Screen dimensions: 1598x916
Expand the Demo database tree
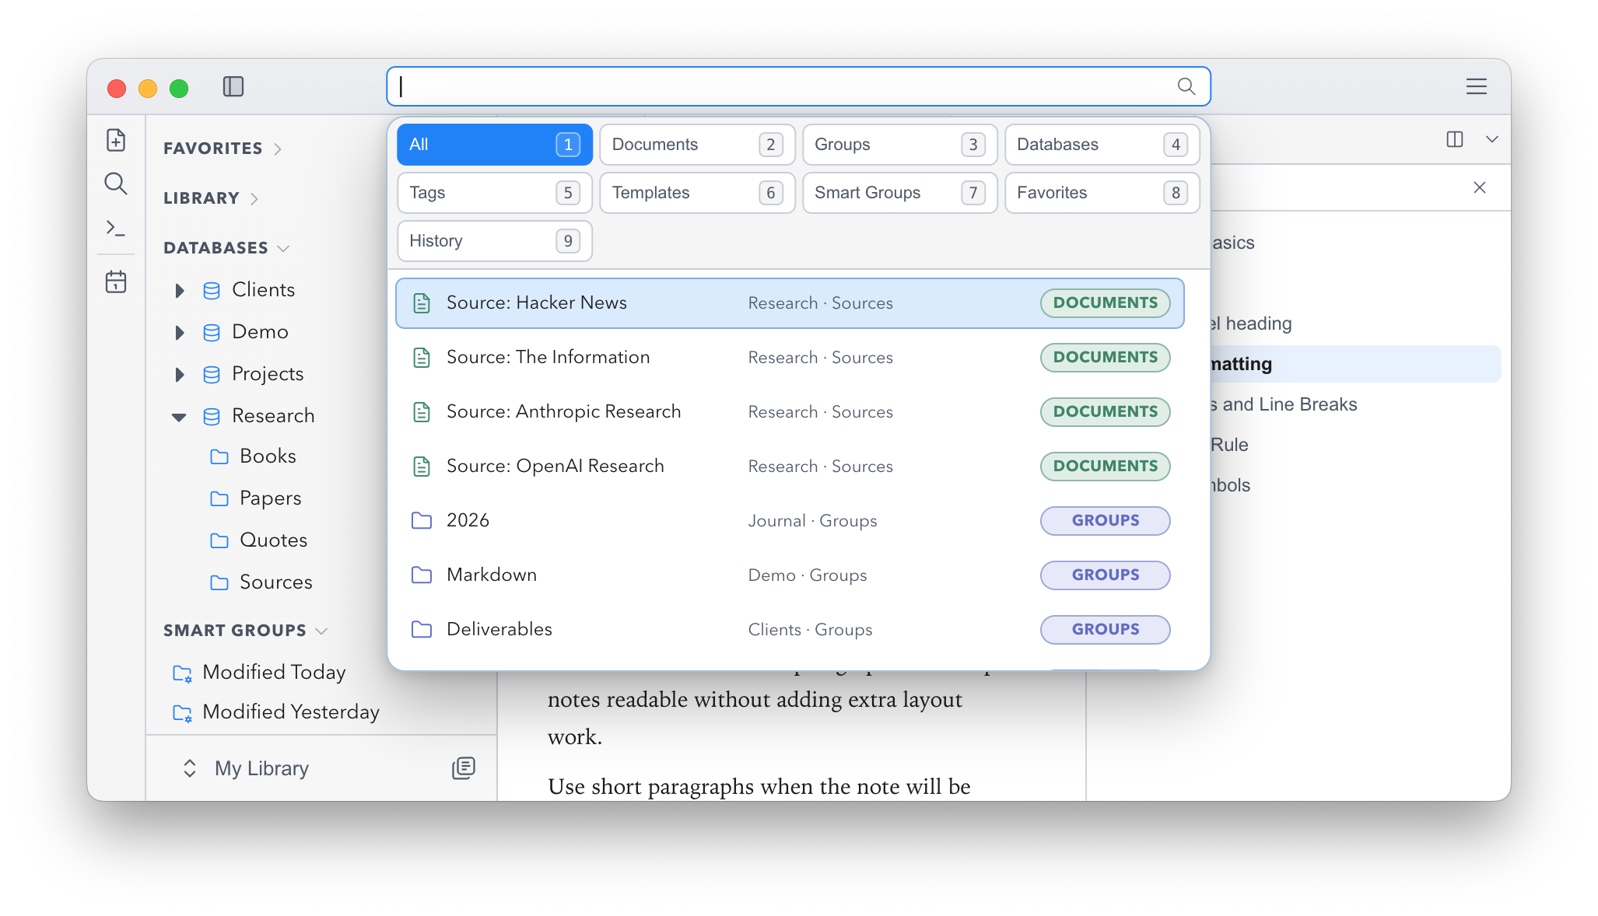pyautogui.click(x=180, y=333)
